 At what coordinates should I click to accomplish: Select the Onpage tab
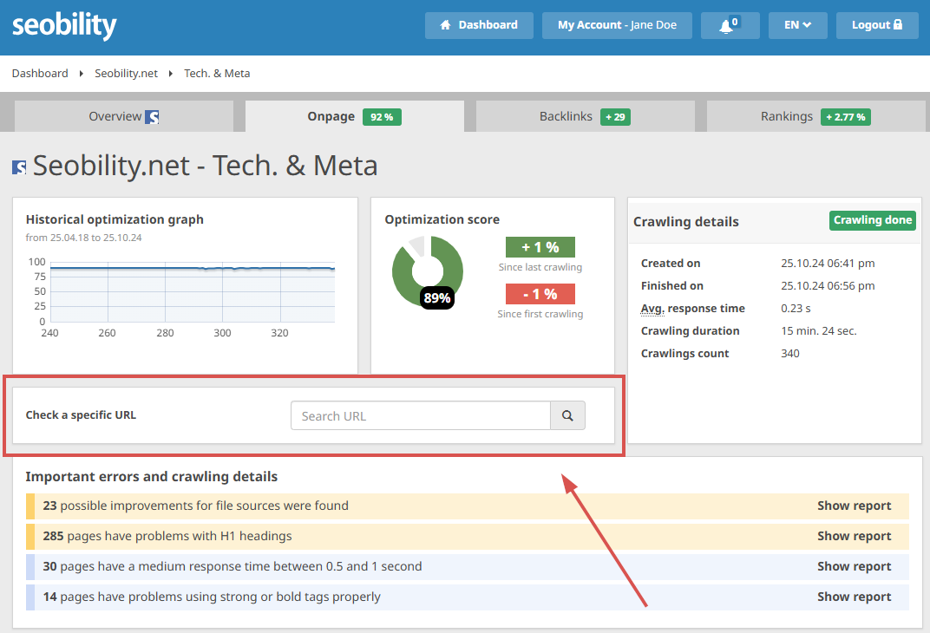tap(355, 116)
